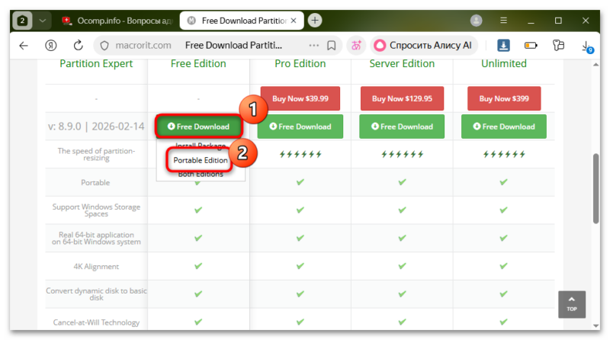The image size is (610, 340).
Task: Open the Yandex home icon
Action: 50,46
